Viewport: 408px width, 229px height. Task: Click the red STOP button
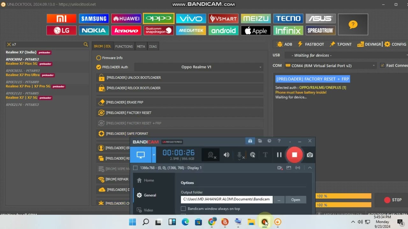pos(393,200)
